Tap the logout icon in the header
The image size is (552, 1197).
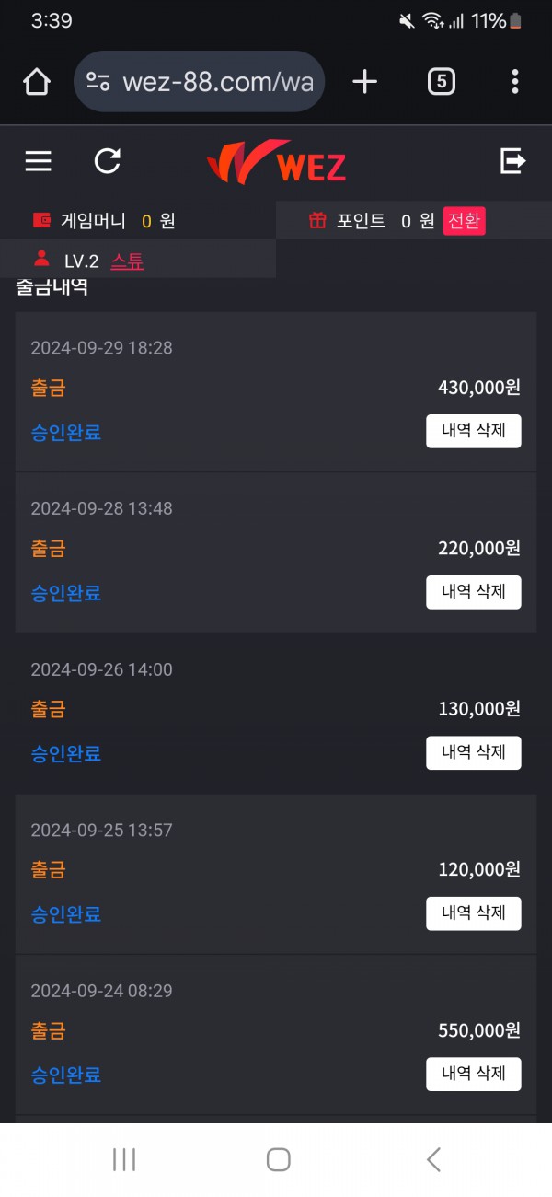point(512,161)
